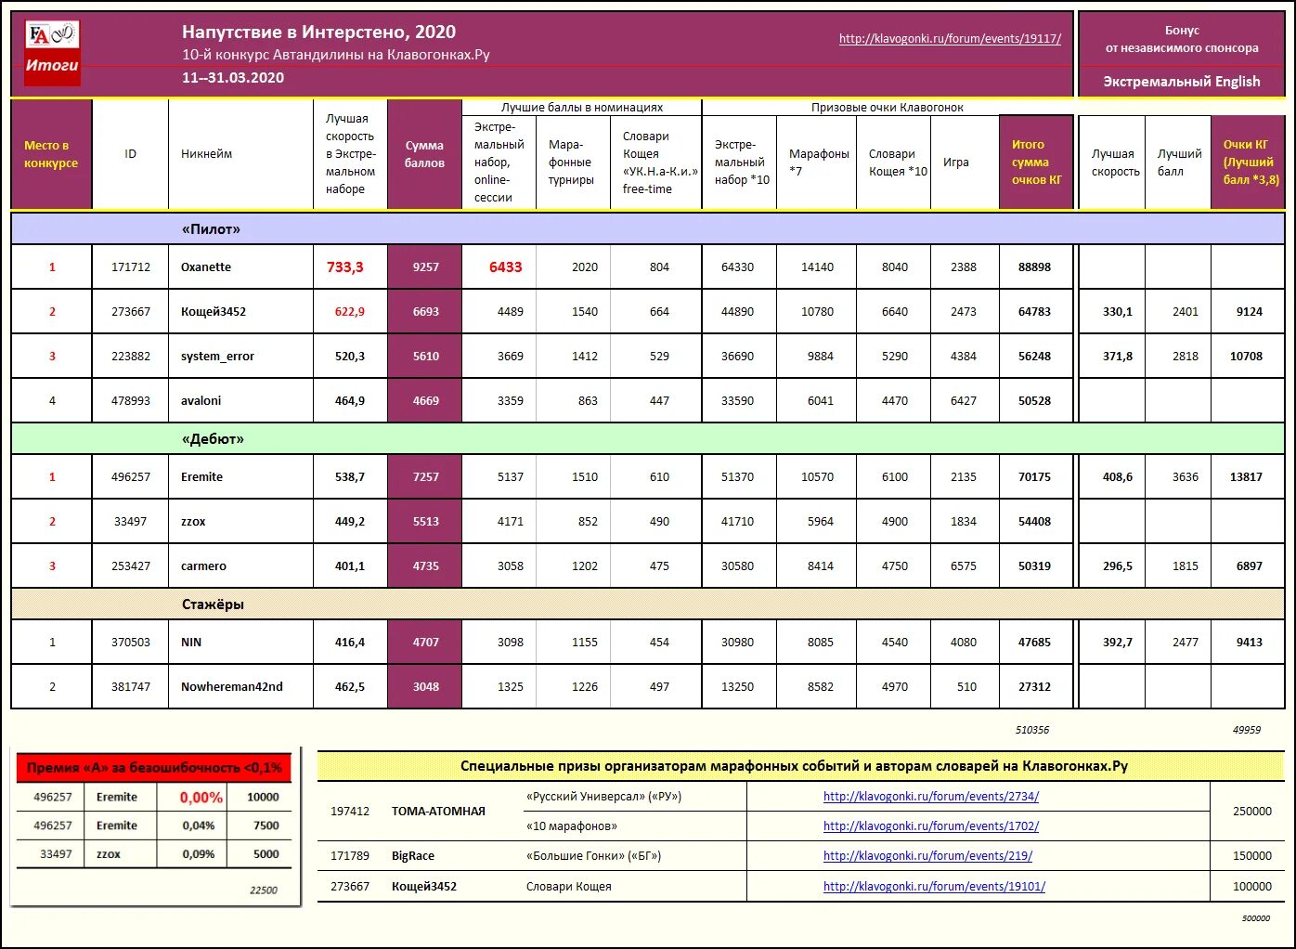The width and height of the screenshot is (1296, 949).
Task: Click the FA Итоги logo
Action: 52,54
